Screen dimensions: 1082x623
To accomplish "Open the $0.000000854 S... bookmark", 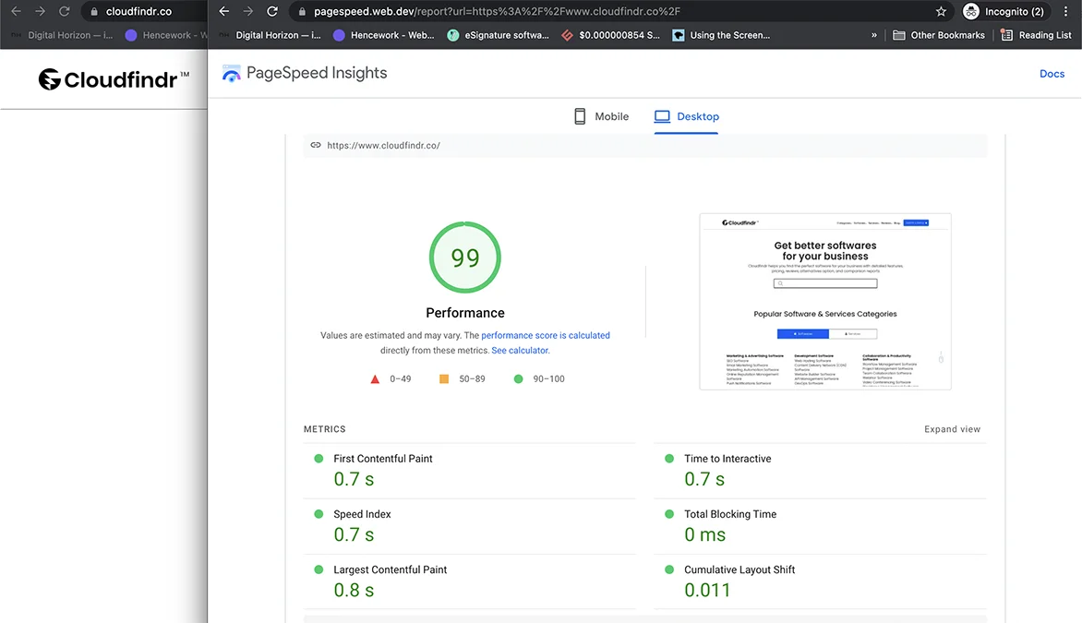I will tap(611, 35).
